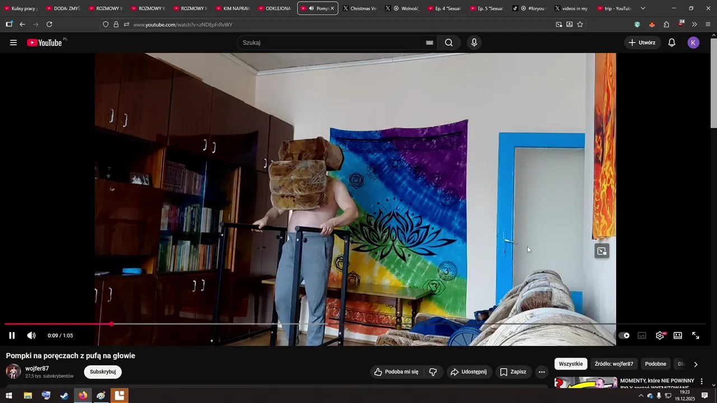Bookmark this page with the star

(580, 25)
